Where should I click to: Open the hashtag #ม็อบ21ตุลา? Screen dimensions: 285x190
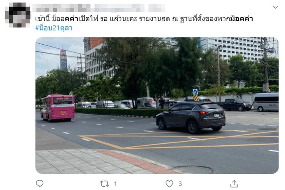tap(54, 28)
